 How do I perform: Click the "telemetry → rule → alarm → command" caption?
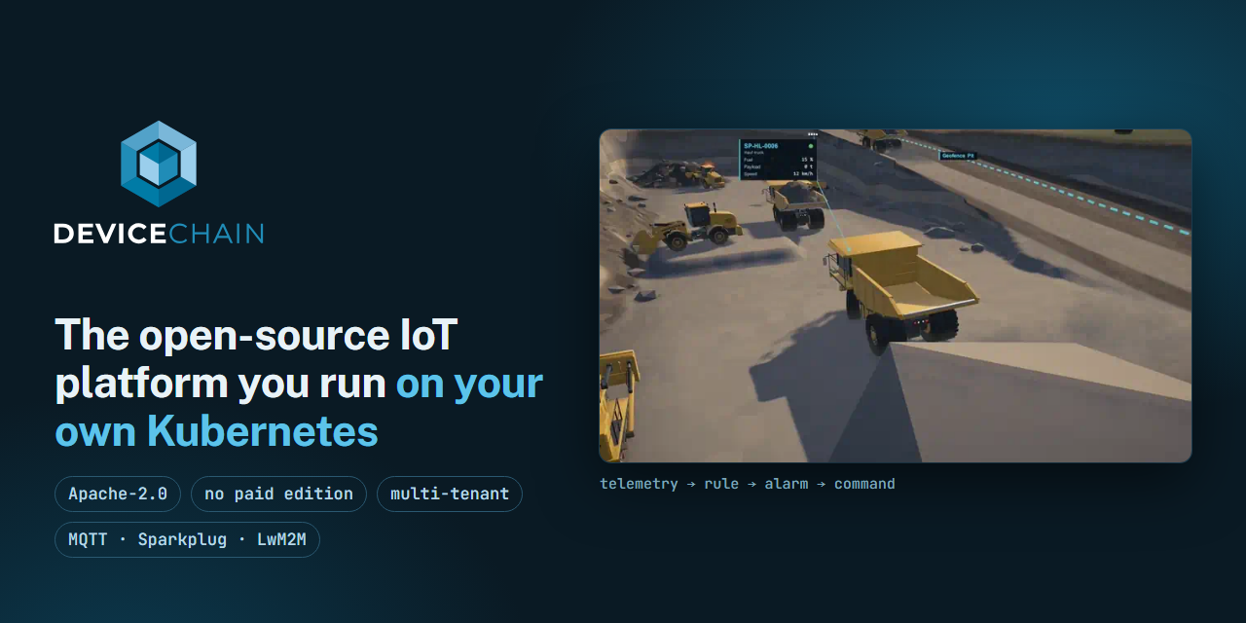pyautogui.click(x=748, y=484)
